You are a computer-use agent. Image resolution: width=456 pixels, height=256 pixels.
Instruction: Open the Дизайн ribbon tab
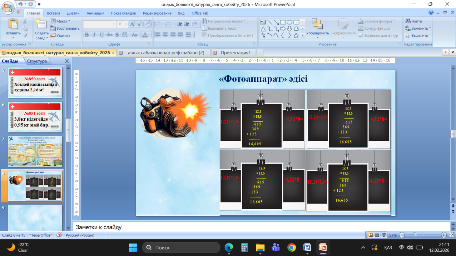(73, 13)
